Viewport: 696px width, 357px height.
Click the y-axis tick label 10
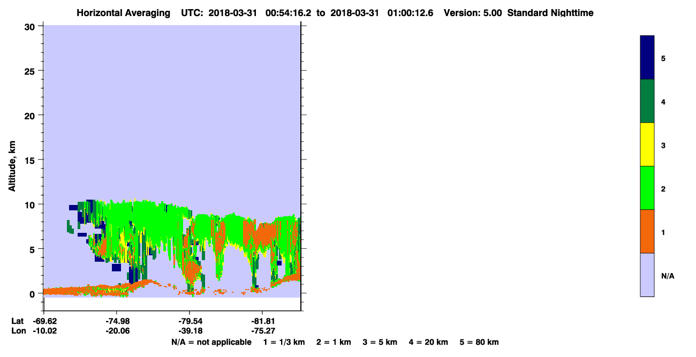pyautogui.click(x=31, y=204)
